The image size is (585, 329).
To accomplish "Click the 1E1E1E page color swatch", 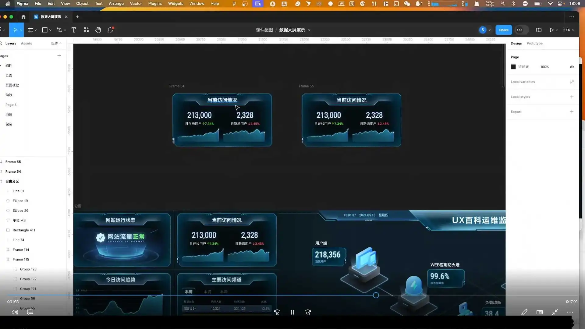I will 513,67.
